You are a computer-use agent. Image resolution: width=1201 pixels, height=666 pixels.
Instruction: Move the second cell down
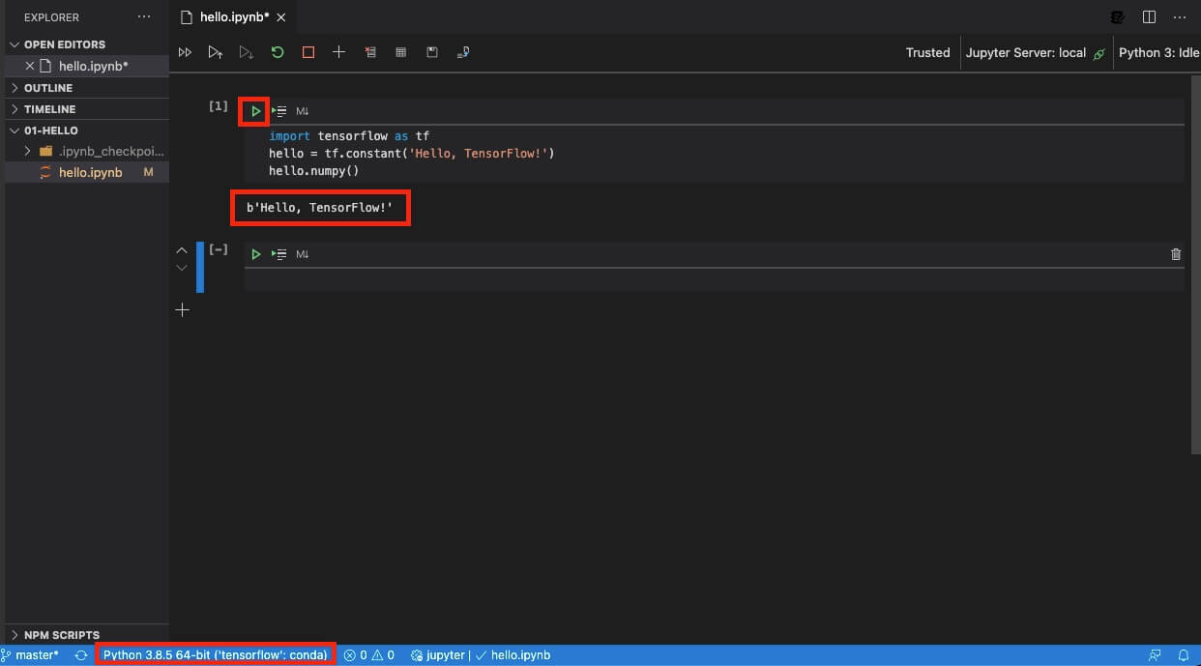pos(182,268)
